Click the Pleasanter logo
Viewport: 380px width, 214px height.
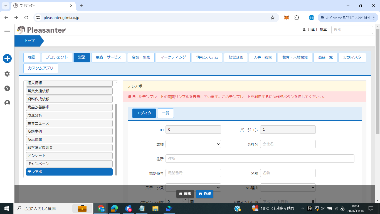point(42,30)
